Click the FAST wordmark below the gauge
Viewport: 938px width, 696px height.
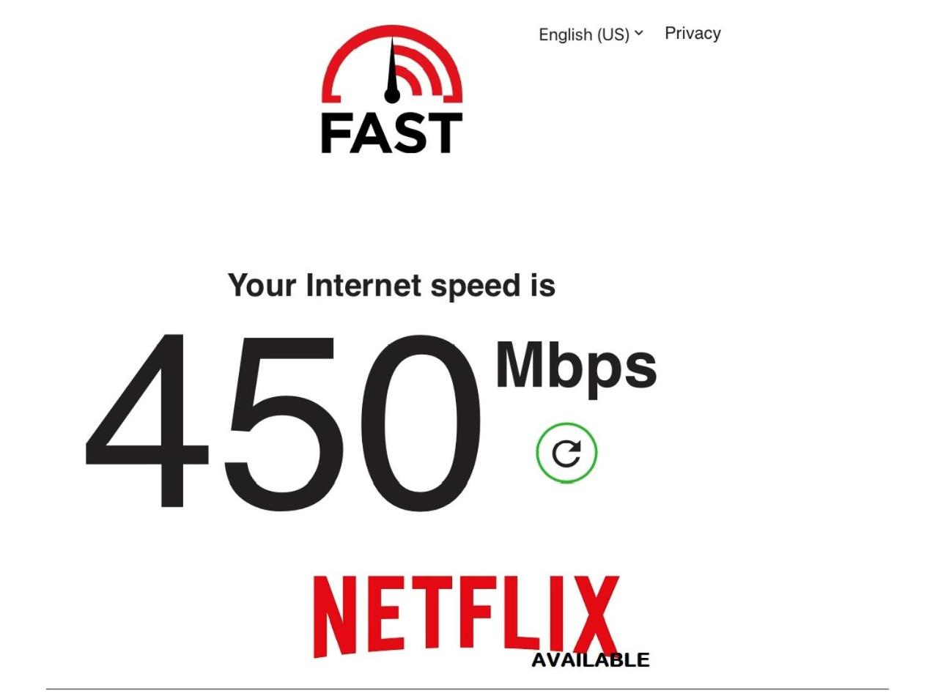click(x=392, y=133)
